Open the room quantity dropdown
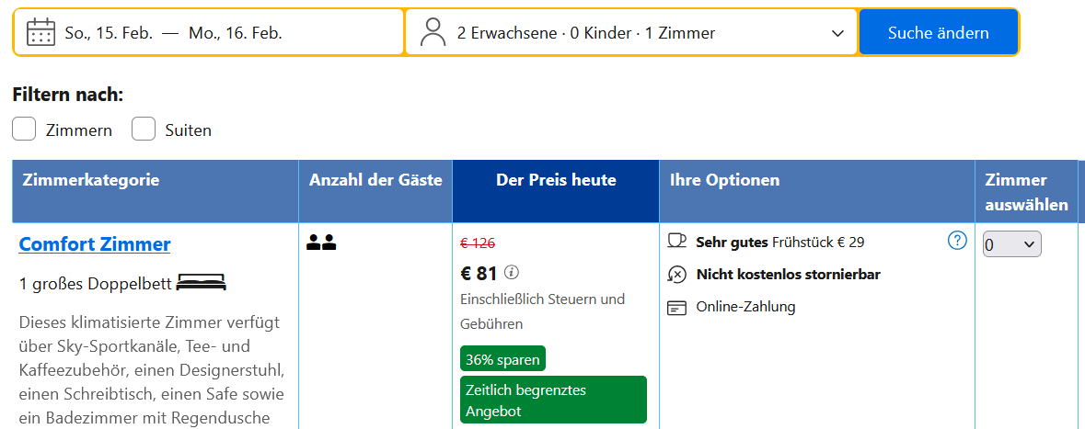Image resolution: width=1085 pixels, height=429 pixels. point(1011,244)
